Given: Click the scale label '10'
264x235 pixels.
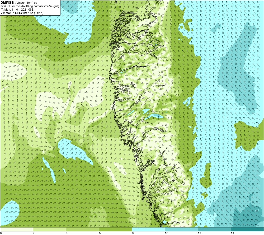Looking at the screenshot, I should (x=167, y=233).
